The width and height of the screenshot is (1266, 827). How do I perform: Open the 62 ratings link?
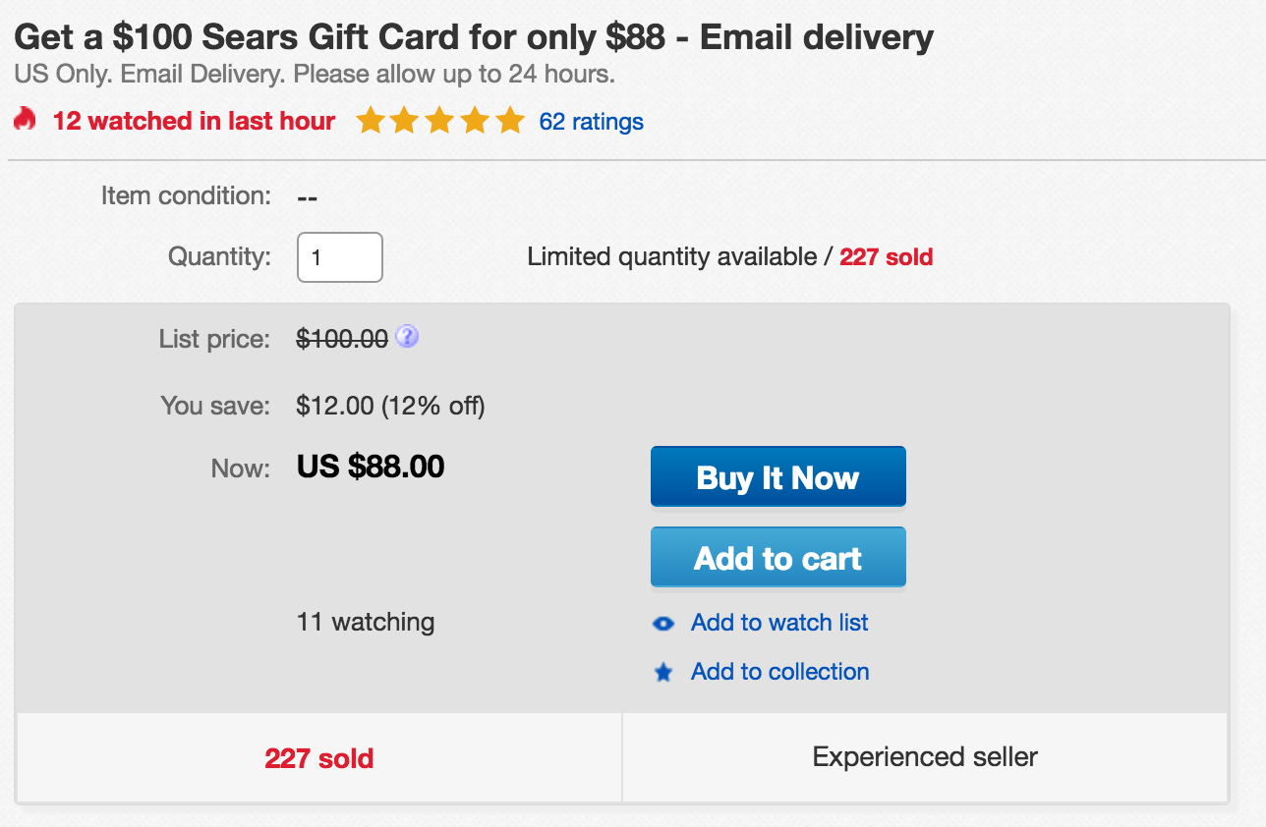click(591, 122)
